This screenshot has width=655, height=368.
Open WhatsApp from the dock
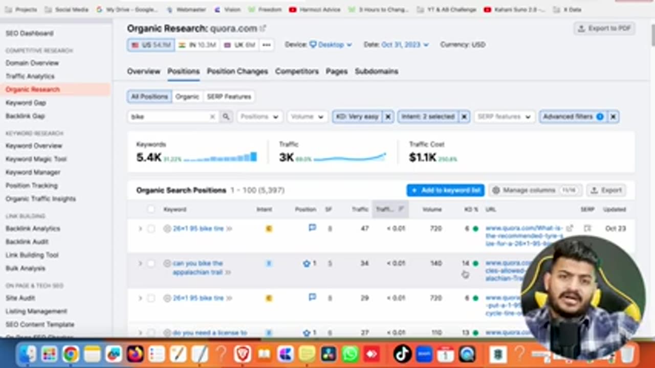click(x=350, y=354)
